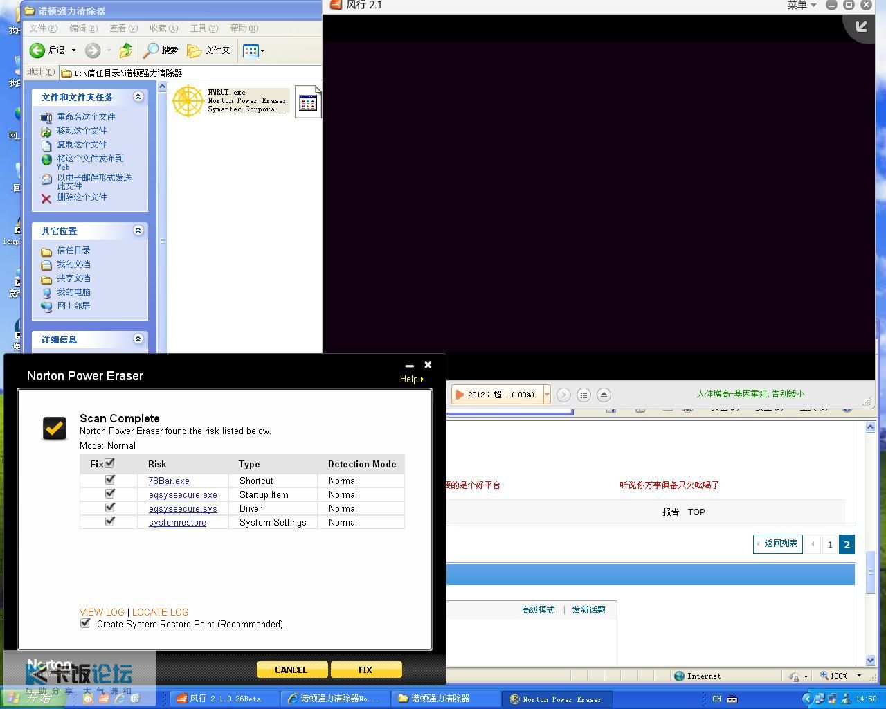Viewport: 886px width, 709px height.
Task: Uncheck Fix checkbox for eqsyssecure.exe
Action: point(109,493)
